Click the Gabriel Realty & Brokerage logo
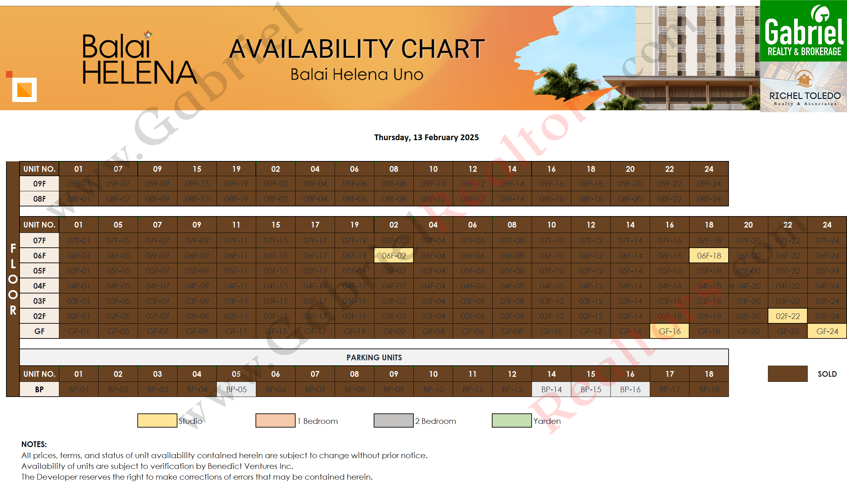Screen dimensions: 847x482 [x=803, y=31]
